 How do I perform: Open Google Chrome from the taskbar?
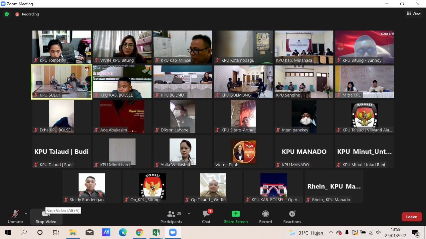point(139,232)
